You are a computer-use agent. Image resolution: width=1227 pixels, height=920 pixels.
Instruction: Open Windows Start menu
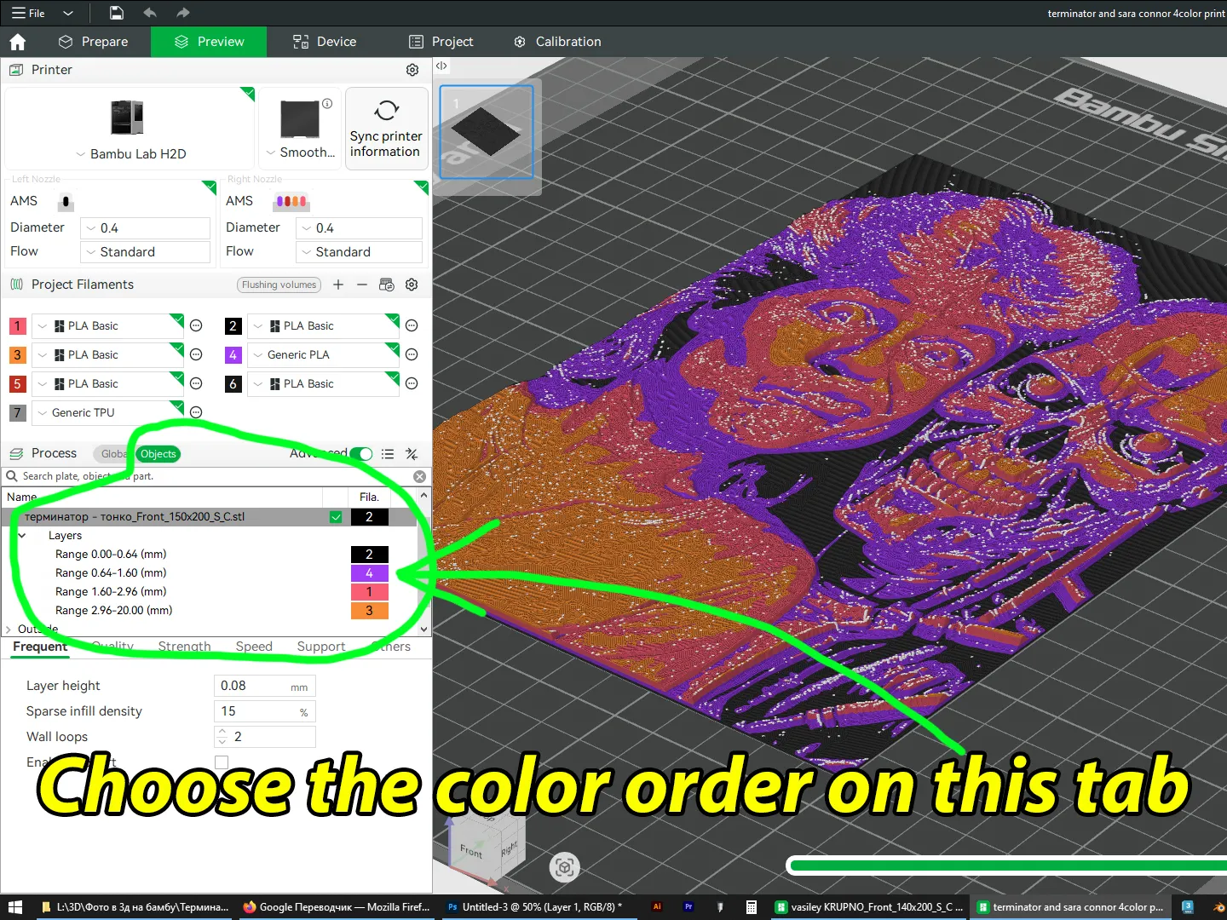coord(15,907)
